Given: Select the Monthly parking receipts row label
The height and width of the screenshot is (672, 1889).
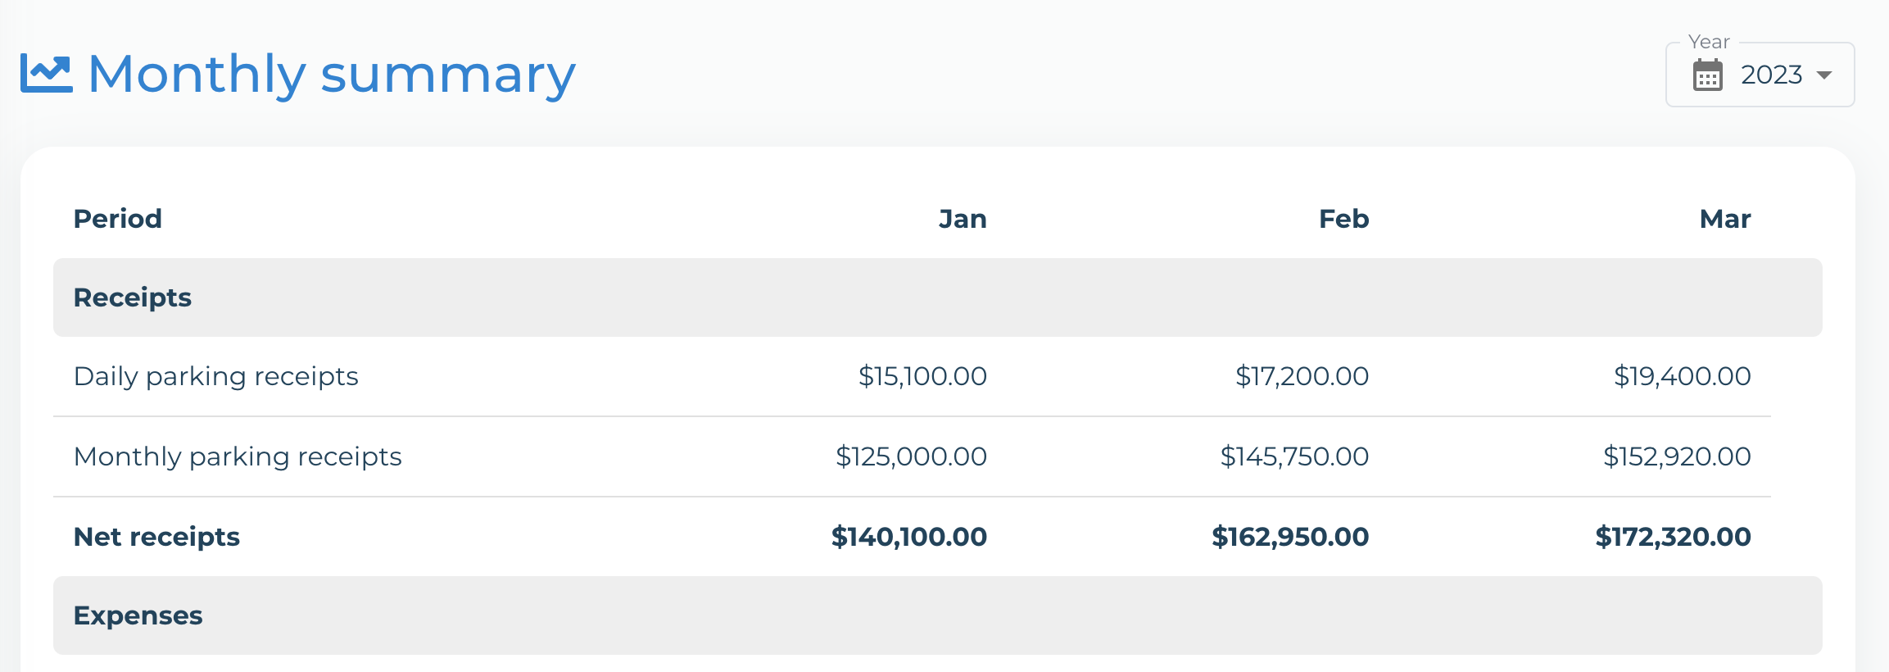Looking at the screenshot, I should [x=238, y=456].
